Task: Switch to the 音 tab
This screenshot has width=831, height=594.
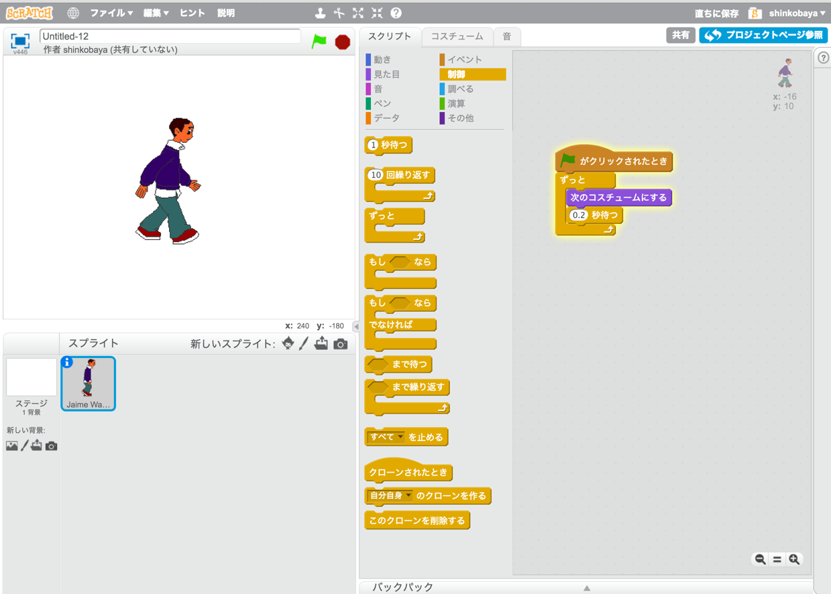Action: pyautogui.click(x=507, y=36)
